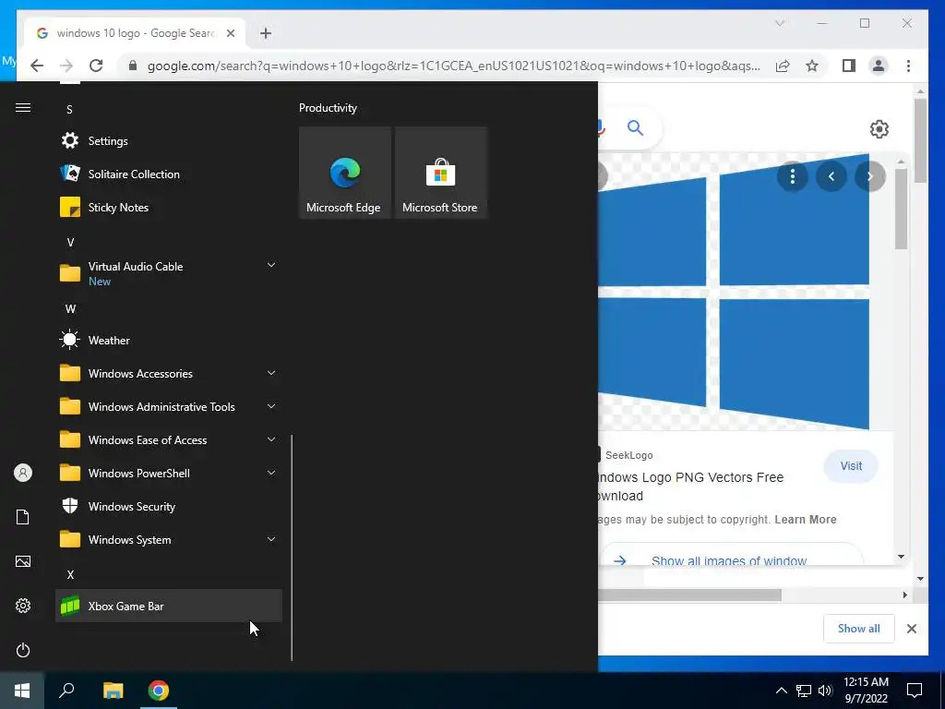The width and height of the screenshot is (945, 709).
Task: Open the SeekLogo source link
Action: coord(628,455)
